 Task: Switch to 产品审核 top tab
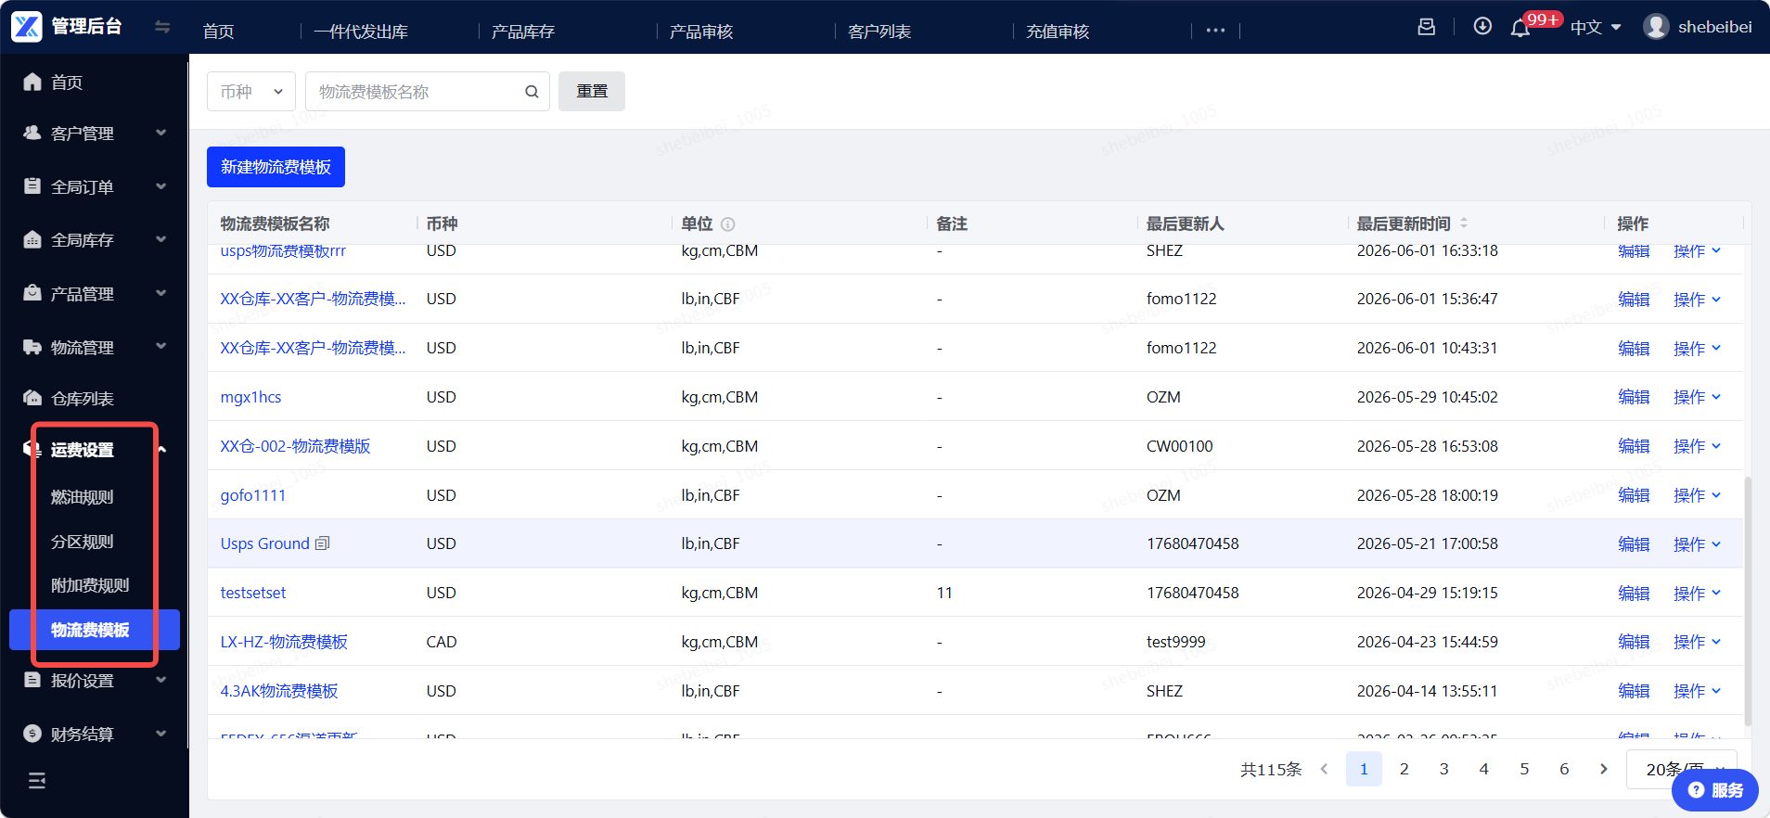click(x=701, y=32)
